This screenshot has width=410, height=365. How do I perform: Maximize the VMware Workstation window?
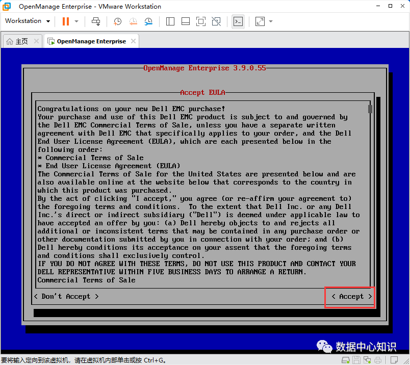point(390,6)
